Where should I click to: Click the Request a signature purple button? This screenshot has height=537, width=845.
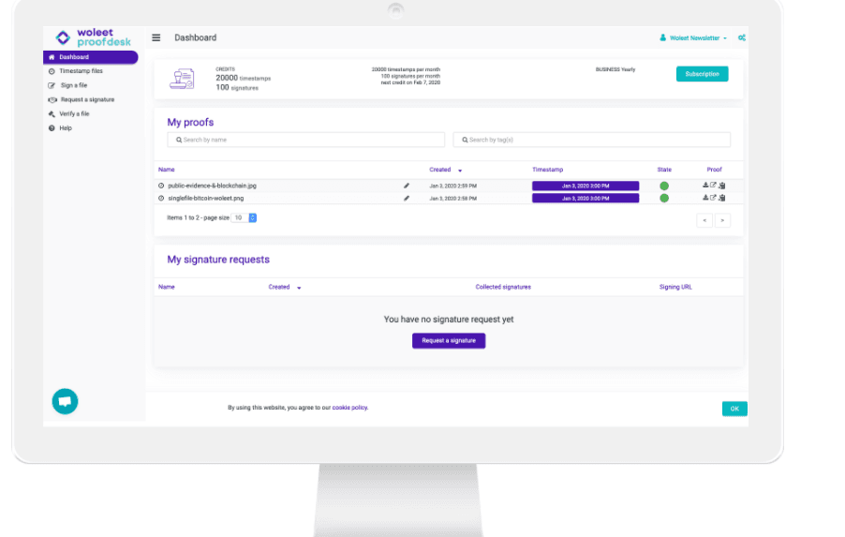pyautogui.click(x=449, y=341)
